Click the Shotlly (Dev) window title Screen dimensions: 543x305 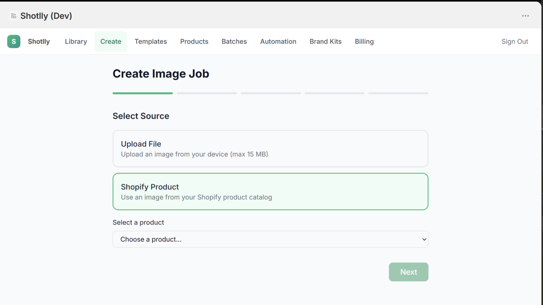pos(46,16)
